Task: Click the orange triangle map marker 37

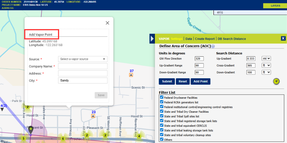Action: click(x=131, y=75)
